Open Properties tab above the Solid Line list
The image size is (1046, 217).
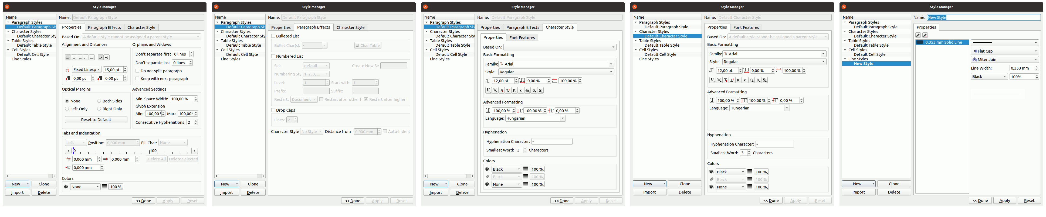point(926,27)
